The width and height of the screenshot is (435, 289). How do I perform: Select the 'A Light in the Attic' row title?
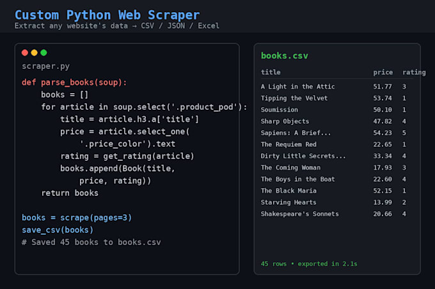(297, 87)
